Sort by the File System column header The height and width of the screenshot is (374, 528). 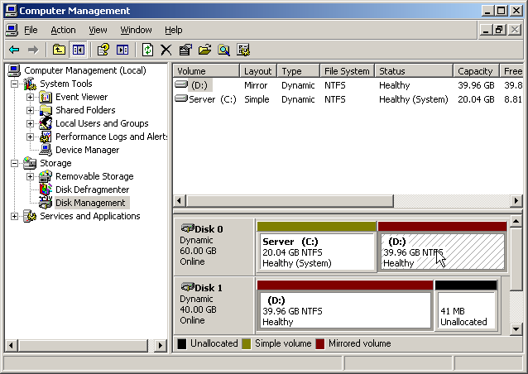pos(348,71)
